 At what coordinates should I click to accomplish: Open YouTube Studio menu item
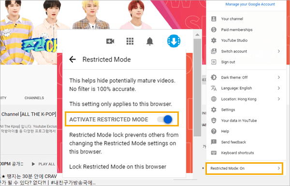click(x=246, y=40)
